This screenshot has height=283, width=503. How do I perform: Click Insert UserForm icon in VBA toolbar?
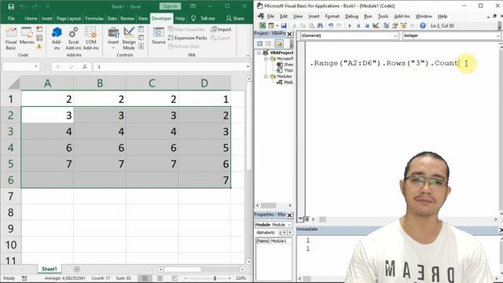271,25
